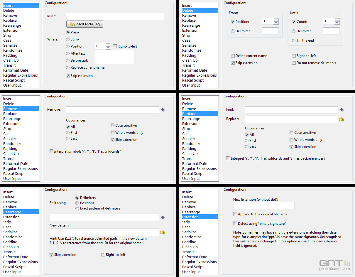Click the plus icon beside the Remove field
This screenshot has height=277, width=355.
click(x=163, y=110)
